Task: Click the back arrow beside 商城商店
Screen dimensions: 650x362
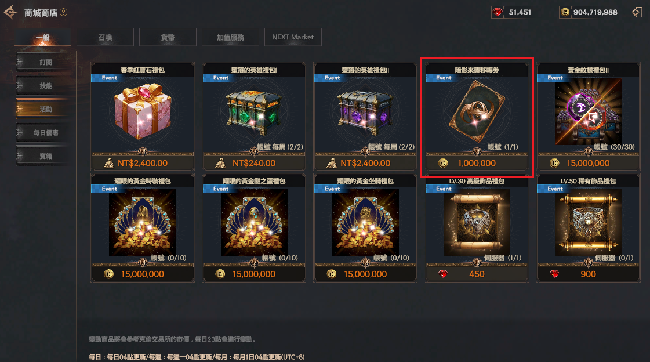Action: point(10,12)
